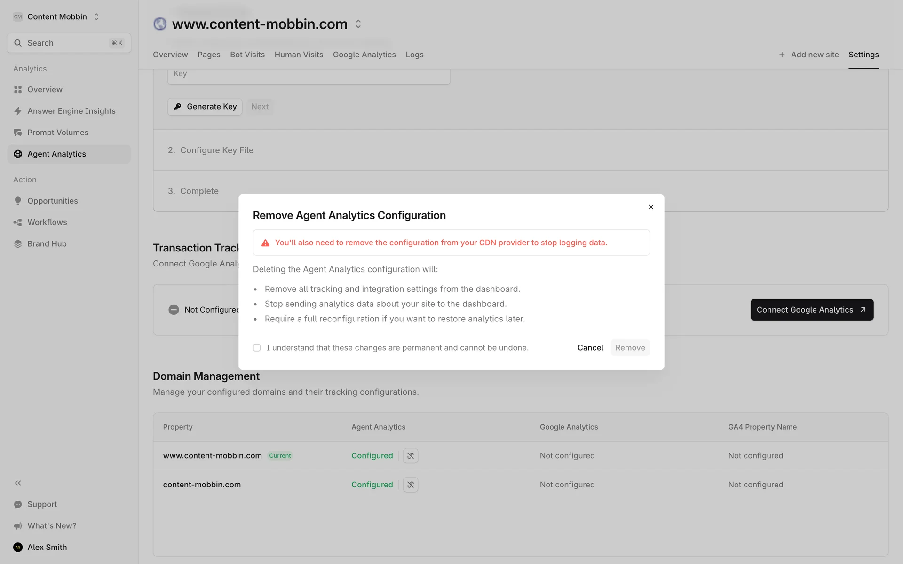Click the Generate Key button
Viewport: 903px width, 564px height.
pyautogui.click(x=205, y=107)
